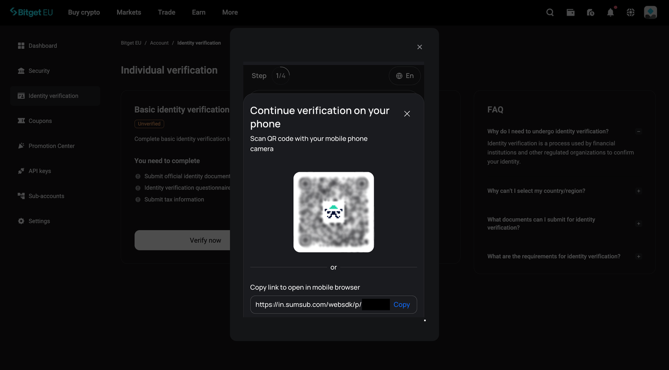
Task: Open the More menu
Action: (230, 13)
